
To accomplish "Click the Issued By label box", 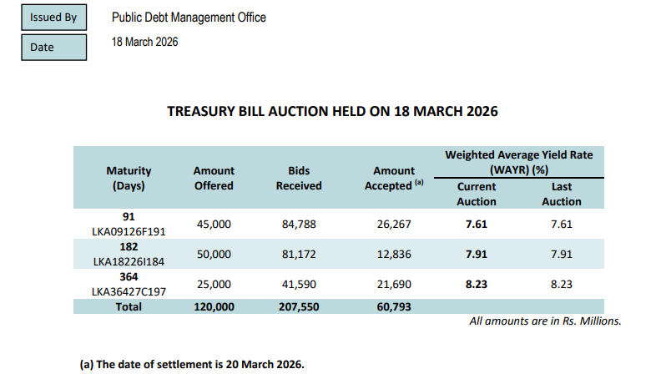I will point(53,17).
